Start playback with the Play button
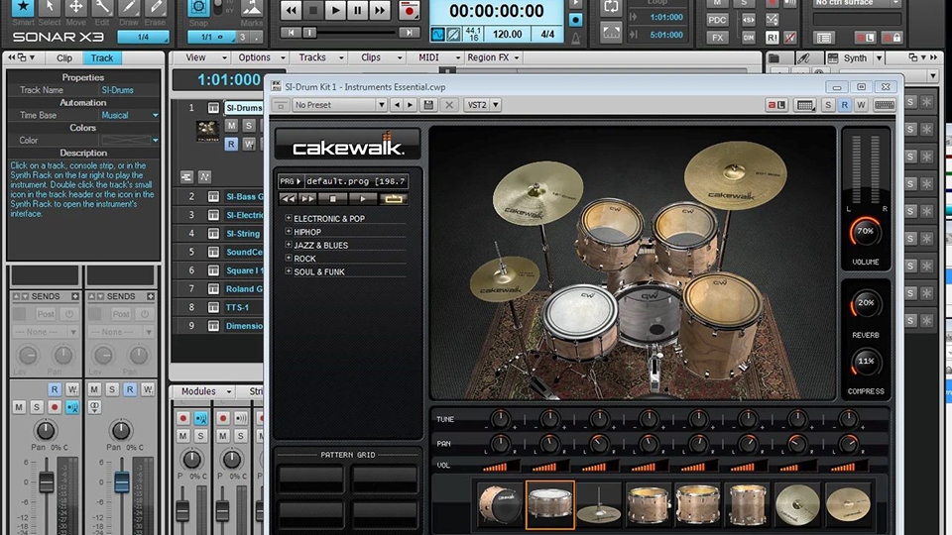The image size is (952, 535). (x=335, y=10)
